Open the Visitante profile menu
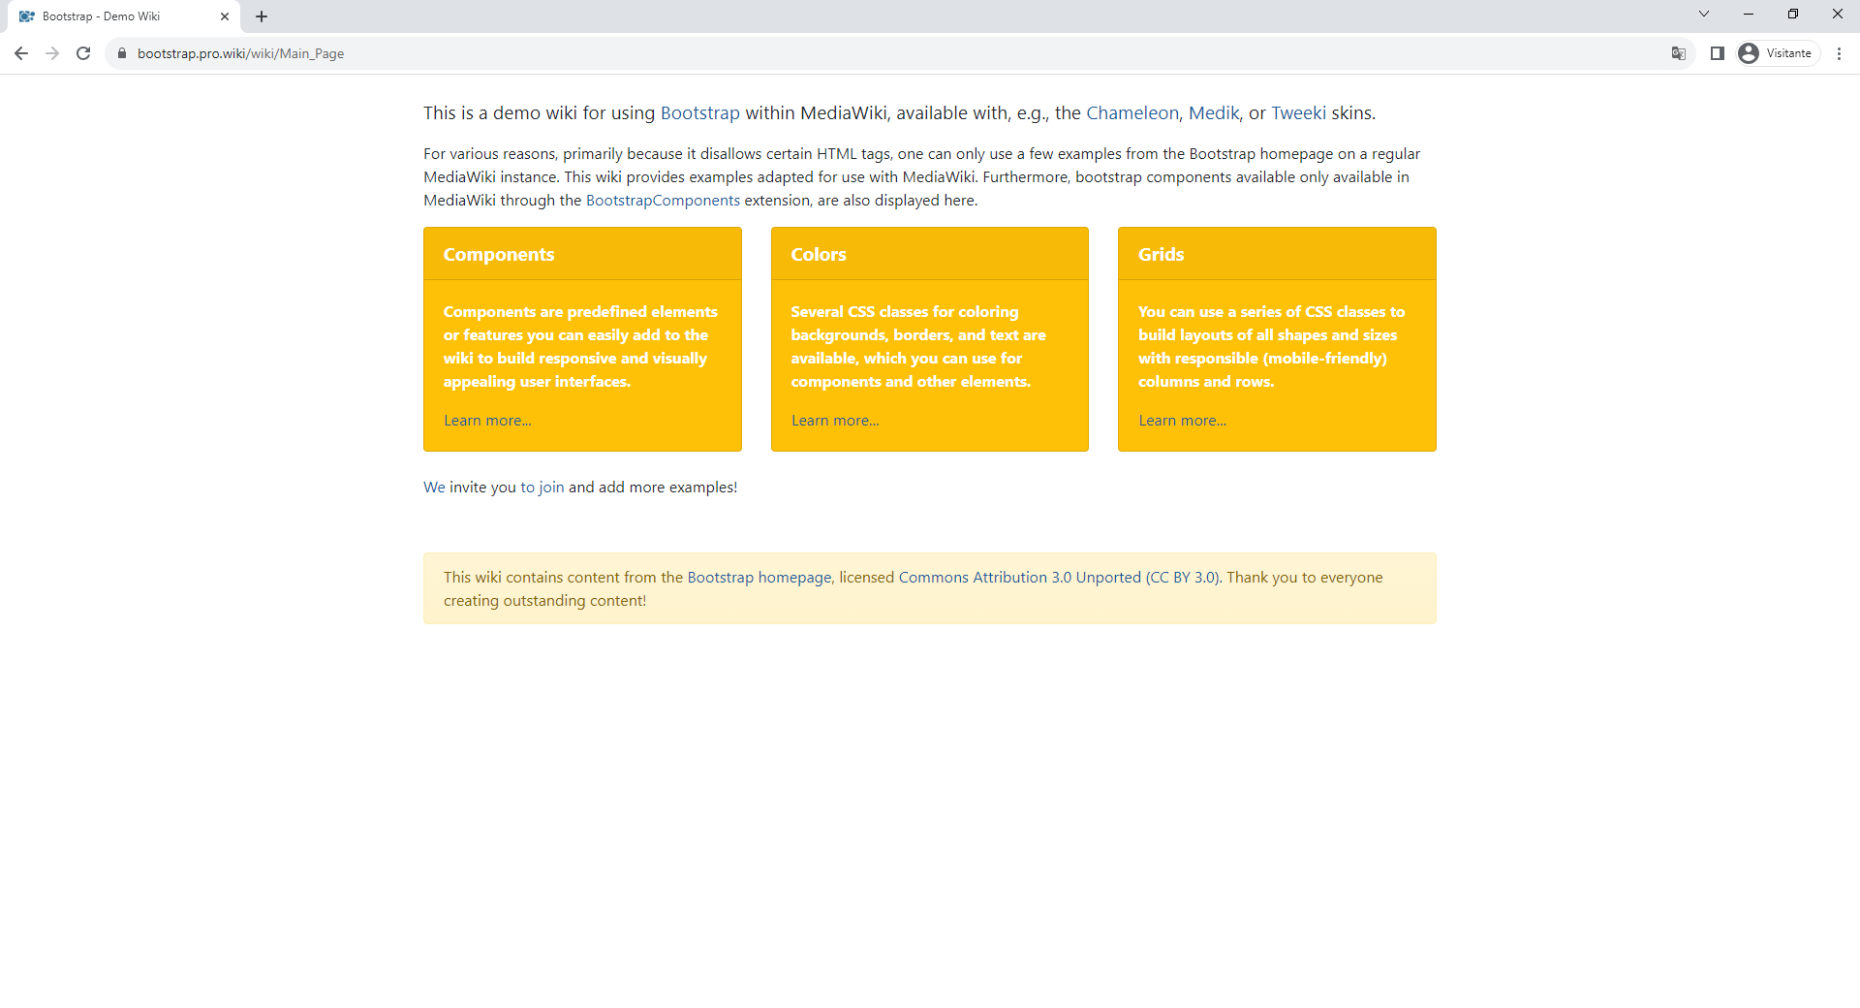This screenshot has height=1008, width=1860. pos(1776,53)
